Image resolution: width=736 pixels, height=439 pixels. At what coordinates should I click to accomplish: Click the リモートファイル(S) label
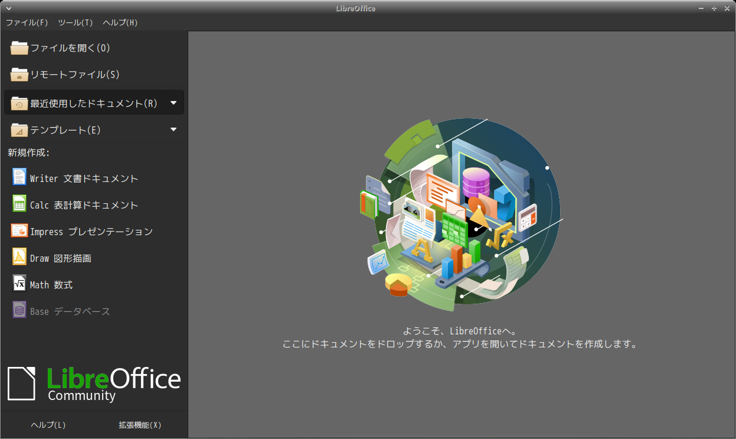coord(75,74)
